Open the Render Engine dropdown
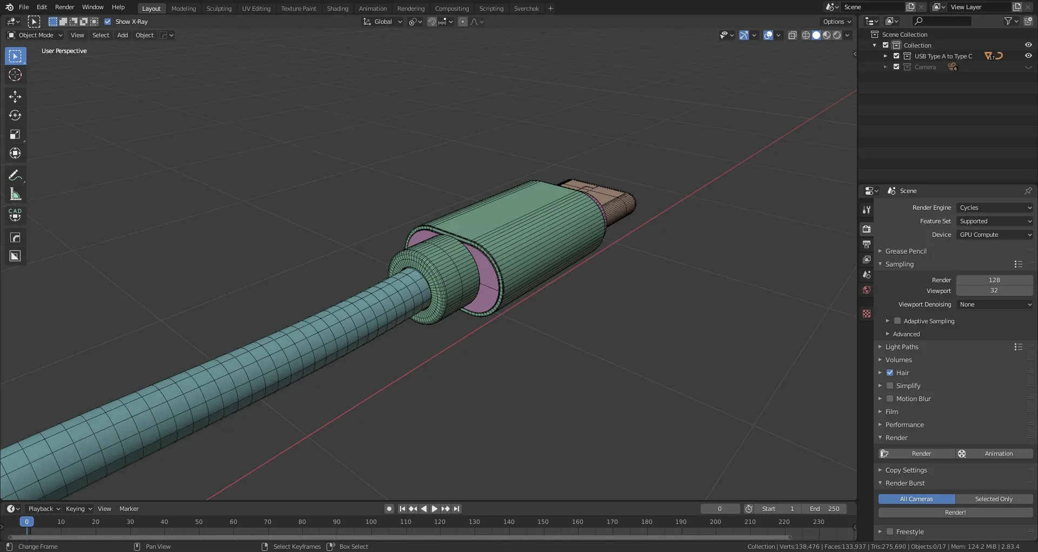1038x552 pixels. [x=995, y=208]
